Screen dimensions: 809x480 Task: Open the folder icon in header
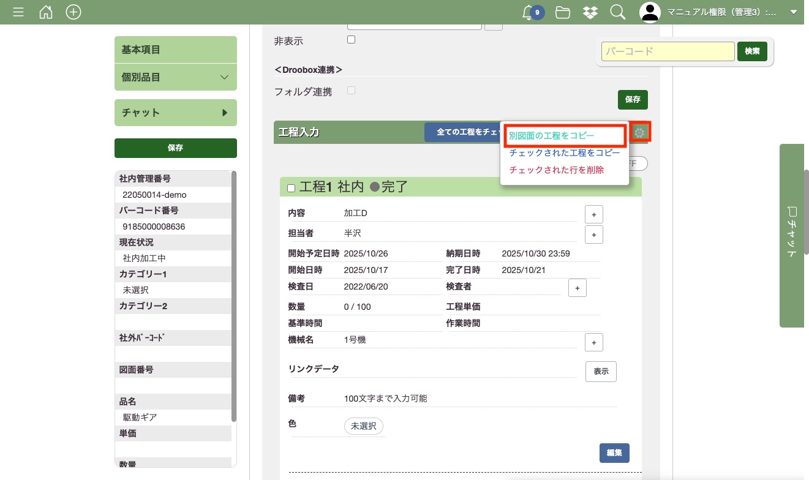pos(563,12)
